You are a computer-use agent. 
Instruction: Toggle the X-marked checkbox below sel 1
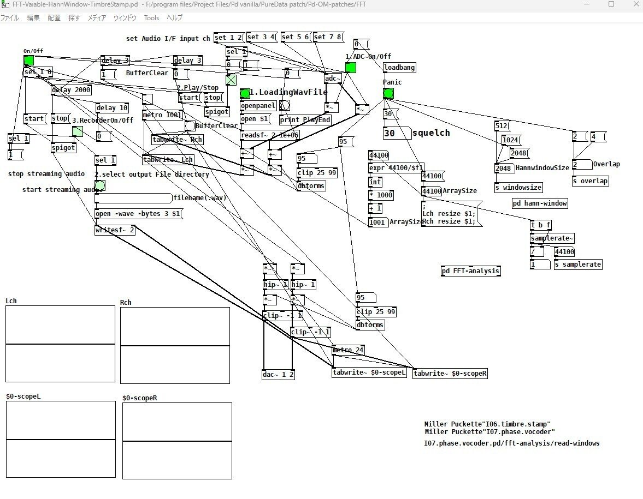pyautogui.click(x=231, y=80)
